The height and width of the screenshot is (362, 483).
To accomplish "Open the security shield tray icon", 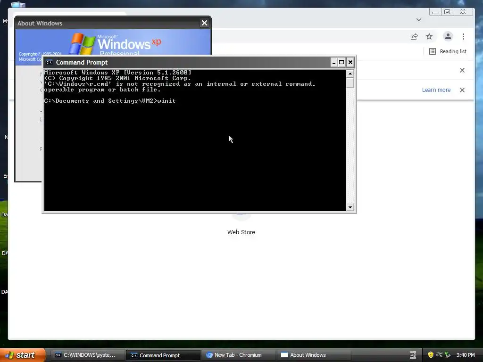I will pos(431,355).
